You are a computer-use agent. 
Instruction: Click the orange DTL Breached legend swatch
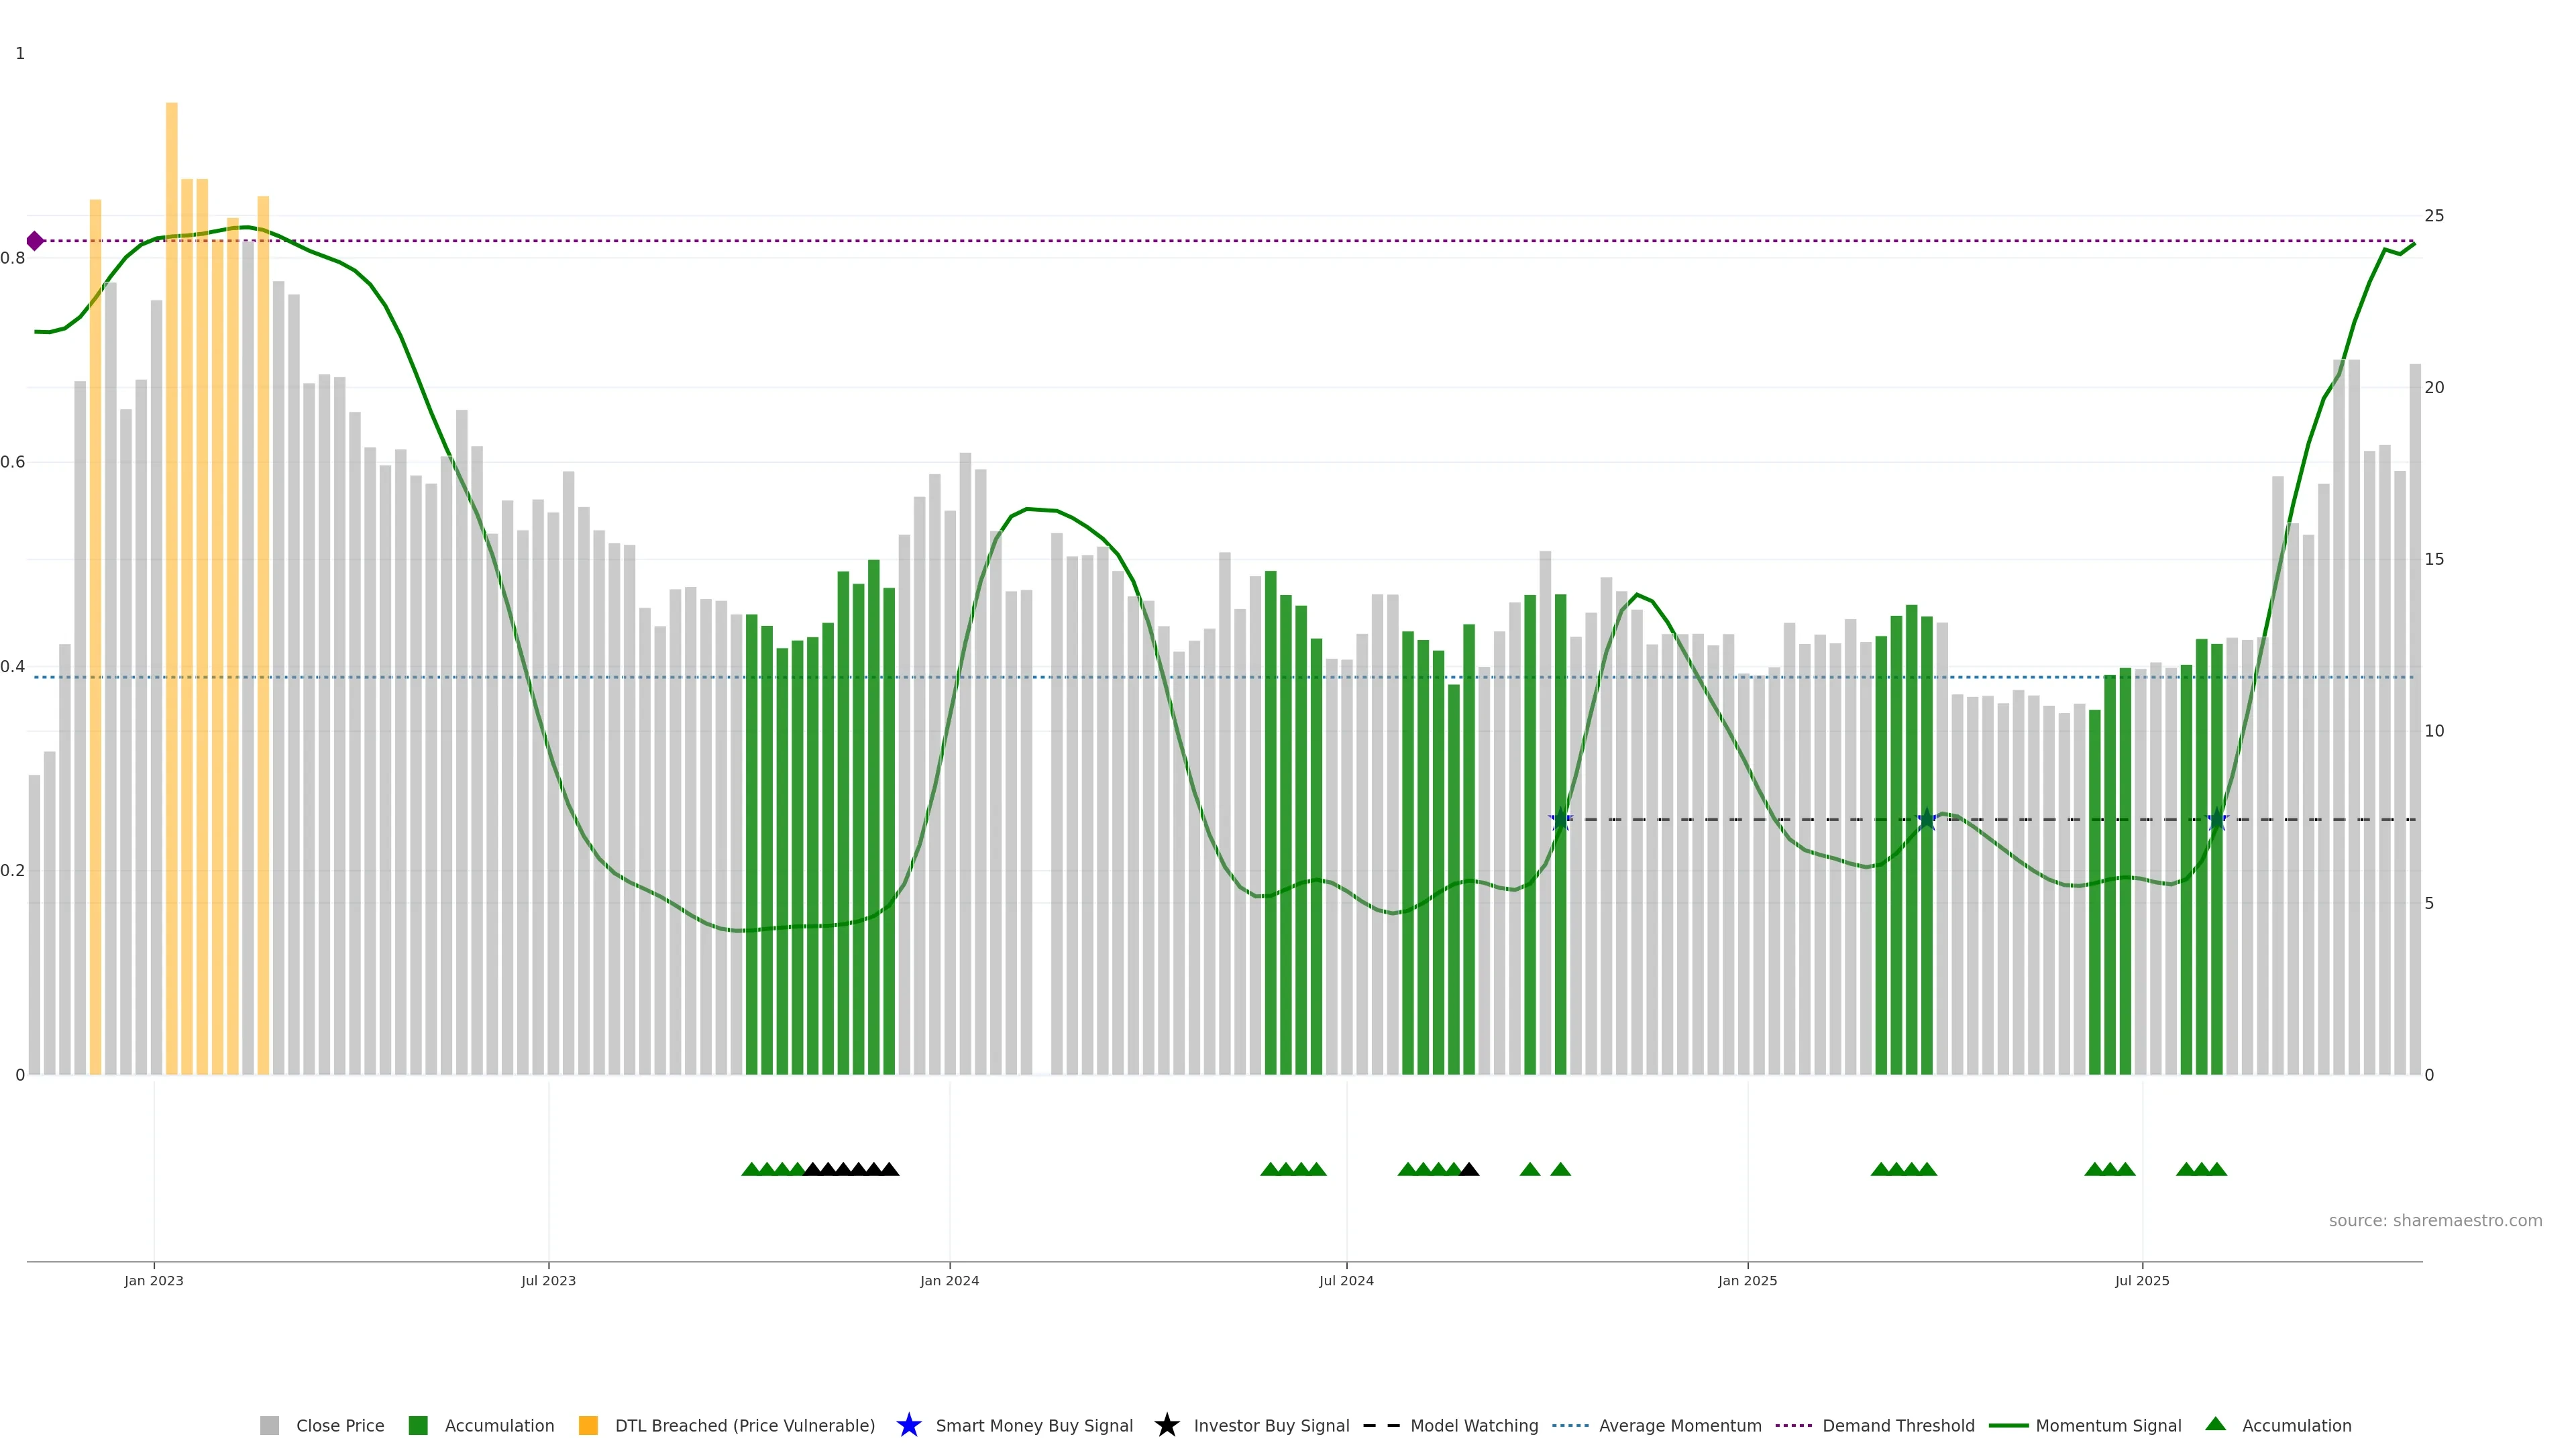tap(588, 1426)
